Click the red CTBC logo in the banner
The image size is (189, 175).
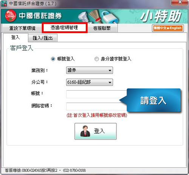(x=11, y=16)
